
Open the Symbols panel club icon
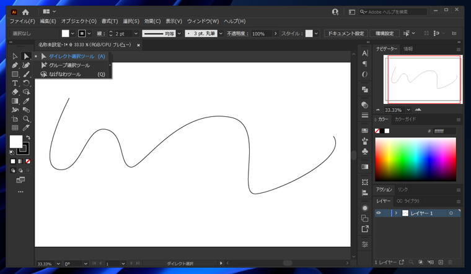tap(365, 152)
